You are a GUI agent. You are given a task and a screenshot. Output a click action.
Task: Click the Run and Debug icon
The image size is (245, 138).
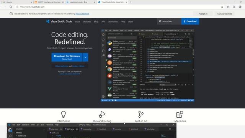point(102,114)
